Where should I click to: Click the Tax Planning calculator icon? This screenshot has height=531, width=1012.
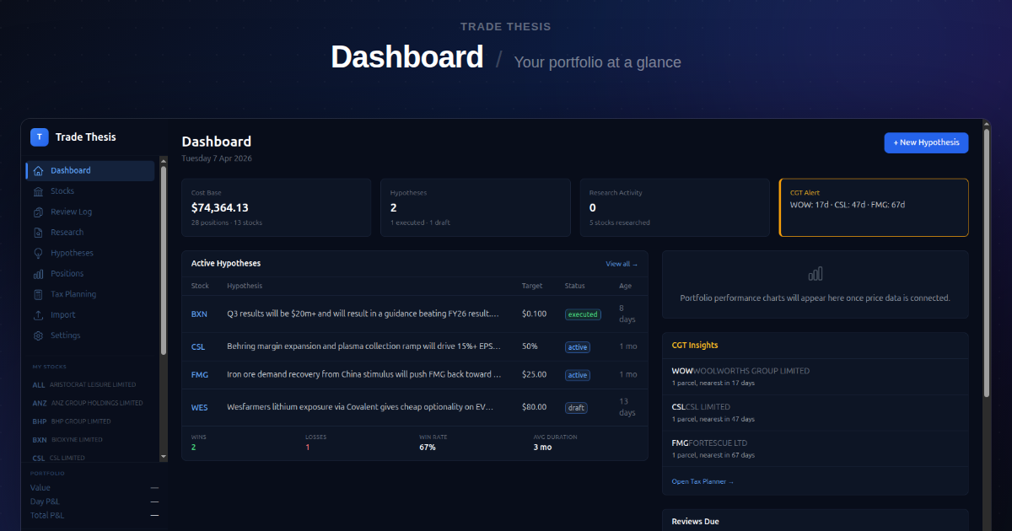[x=38, y=294]
